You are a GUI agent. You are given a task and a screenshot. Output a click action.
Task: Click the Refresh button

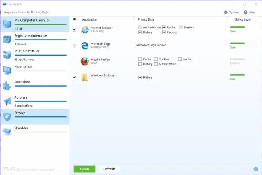coord(109,169)
